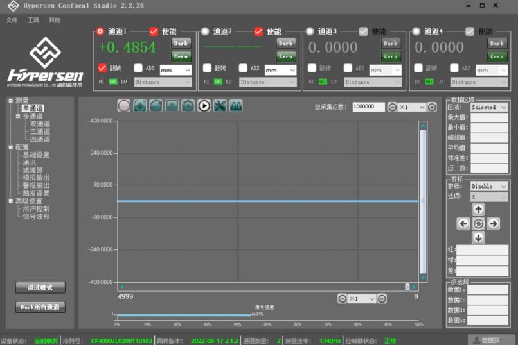Click the cursor down arrow button

[478, 237]
